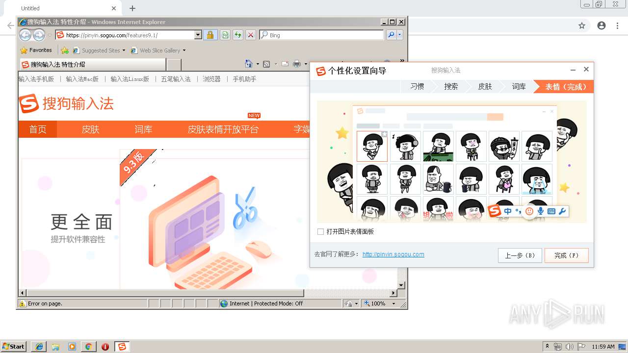Open search provider dropdown arrow

pyautogui.click(x=400, y=35)
